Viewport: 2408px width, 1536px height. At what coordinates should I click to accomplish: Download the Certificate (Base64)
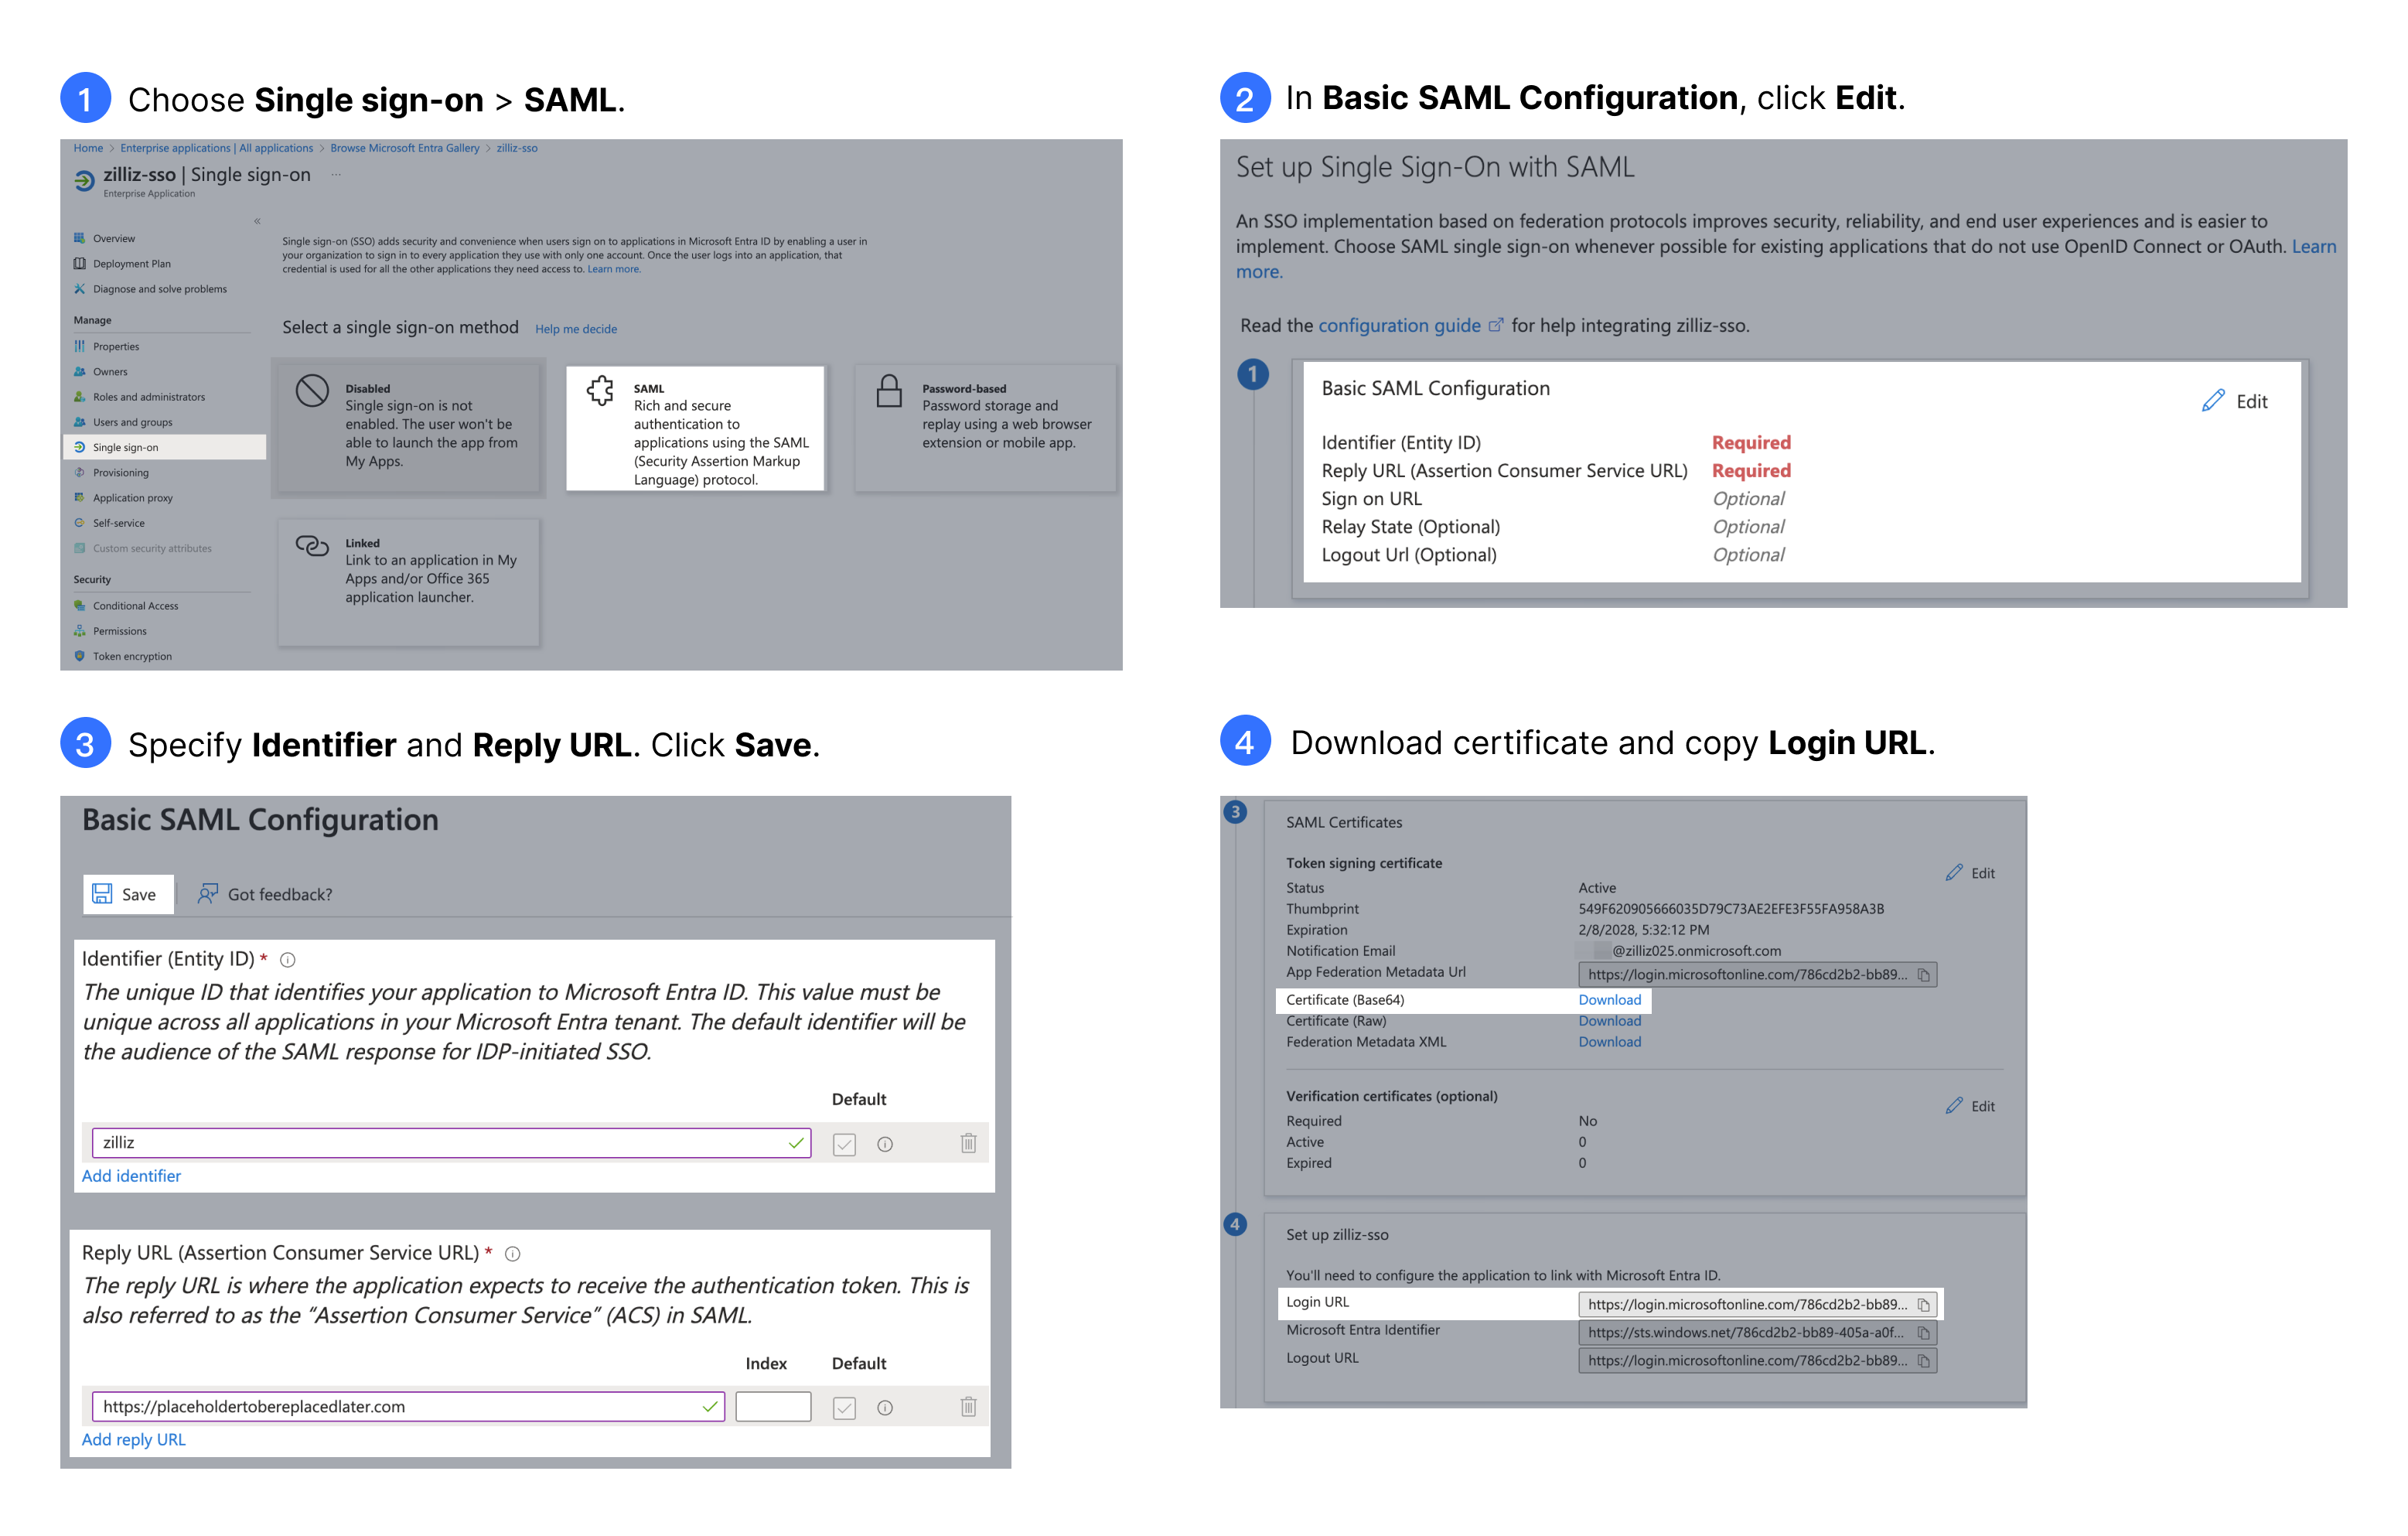click(1610, 1000)
